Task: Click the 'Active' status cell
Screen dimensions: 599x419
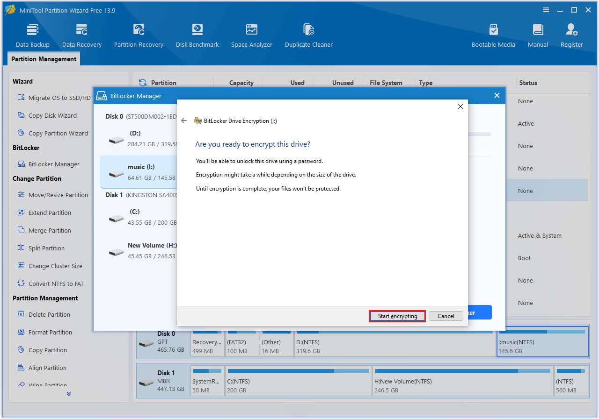Action: point(526,123)
